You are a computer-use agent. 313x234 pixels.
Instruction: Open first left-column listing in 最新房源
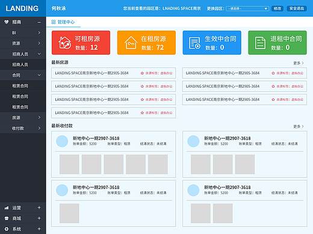tap(113, 73)
